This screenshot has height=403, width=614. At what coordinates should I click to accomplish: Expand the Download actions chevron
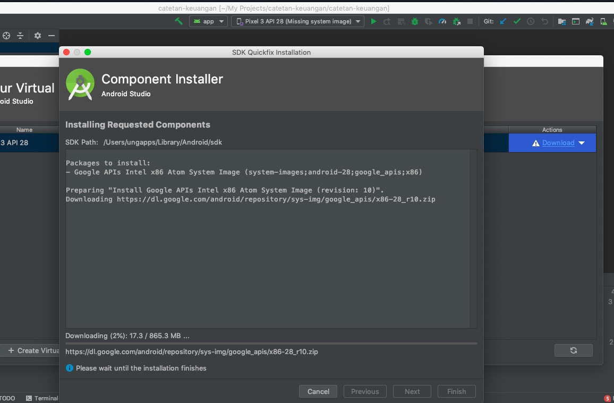pos(583,142)
